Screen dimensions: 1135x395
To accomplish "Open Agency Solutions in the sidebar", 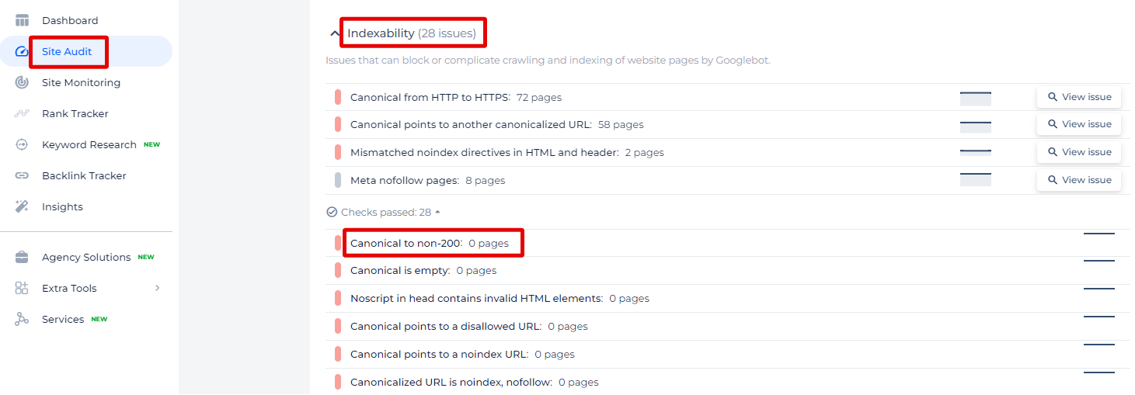I will coord(86,257).
